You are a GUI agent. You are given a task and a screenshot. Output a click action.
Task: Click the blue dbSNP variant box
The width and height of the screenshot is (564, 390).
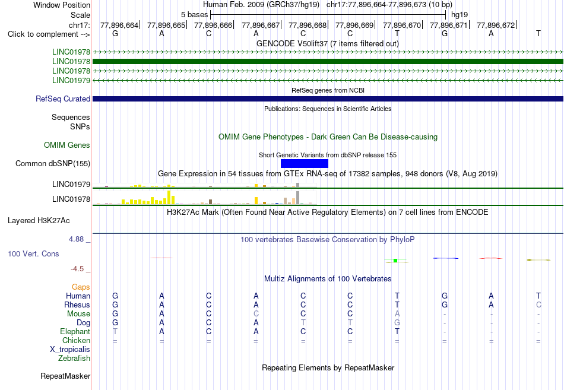point(305,164)
